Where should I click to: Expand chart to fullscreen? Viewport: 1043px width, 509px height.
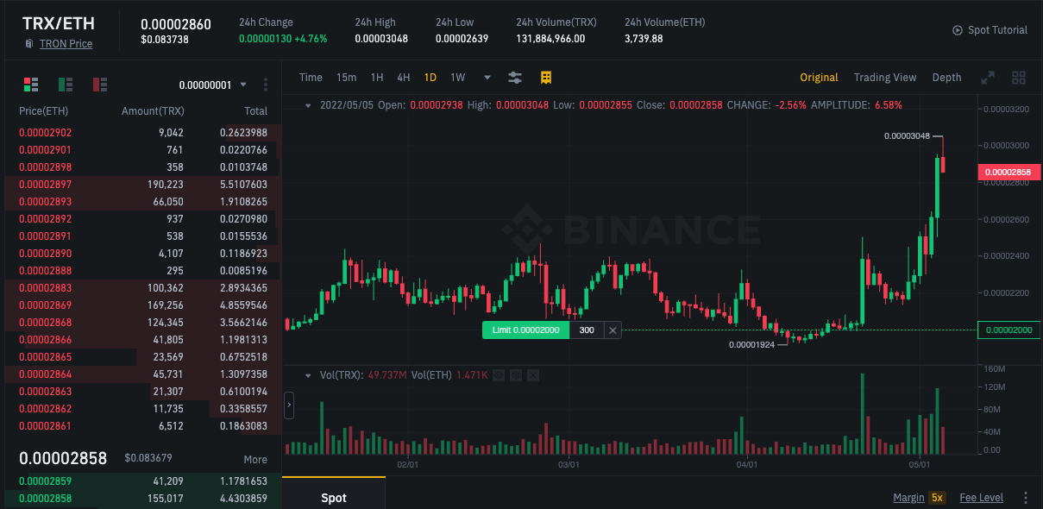(988, 78)
